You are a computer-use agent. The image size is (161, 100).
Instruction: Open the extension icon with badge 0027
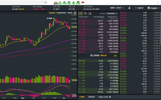(64, 3)
